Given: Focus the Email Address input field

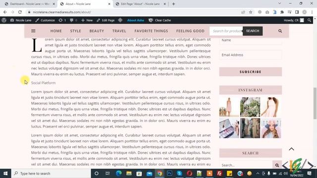Looking at the screenshot, I should [x=251, y=55].
